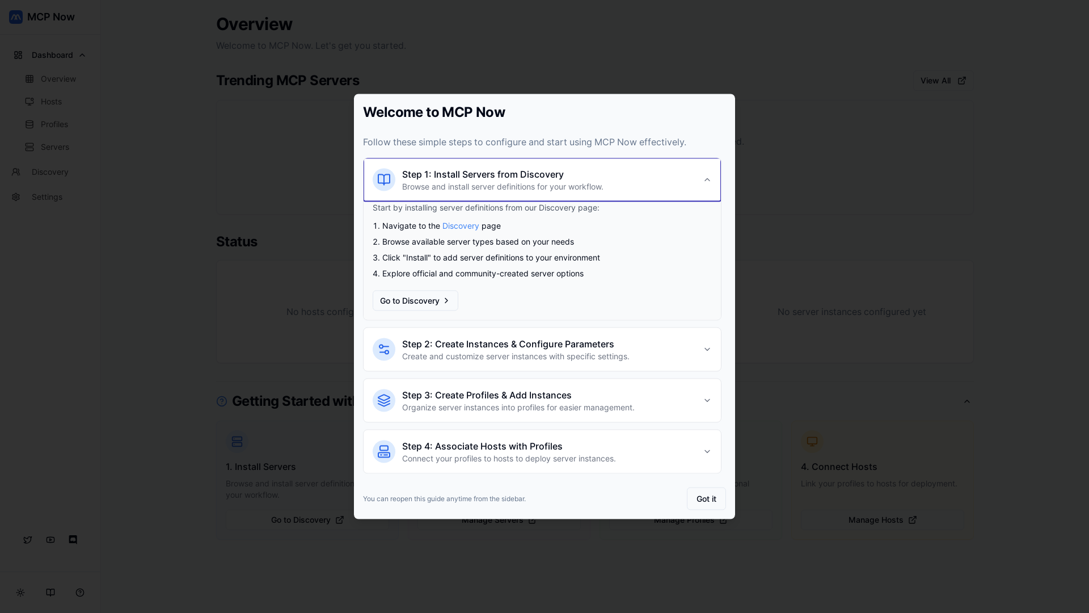Collapse the Getting Started section chevron
The width and height of the screenshot is (1089, 613).
point(967,401)
